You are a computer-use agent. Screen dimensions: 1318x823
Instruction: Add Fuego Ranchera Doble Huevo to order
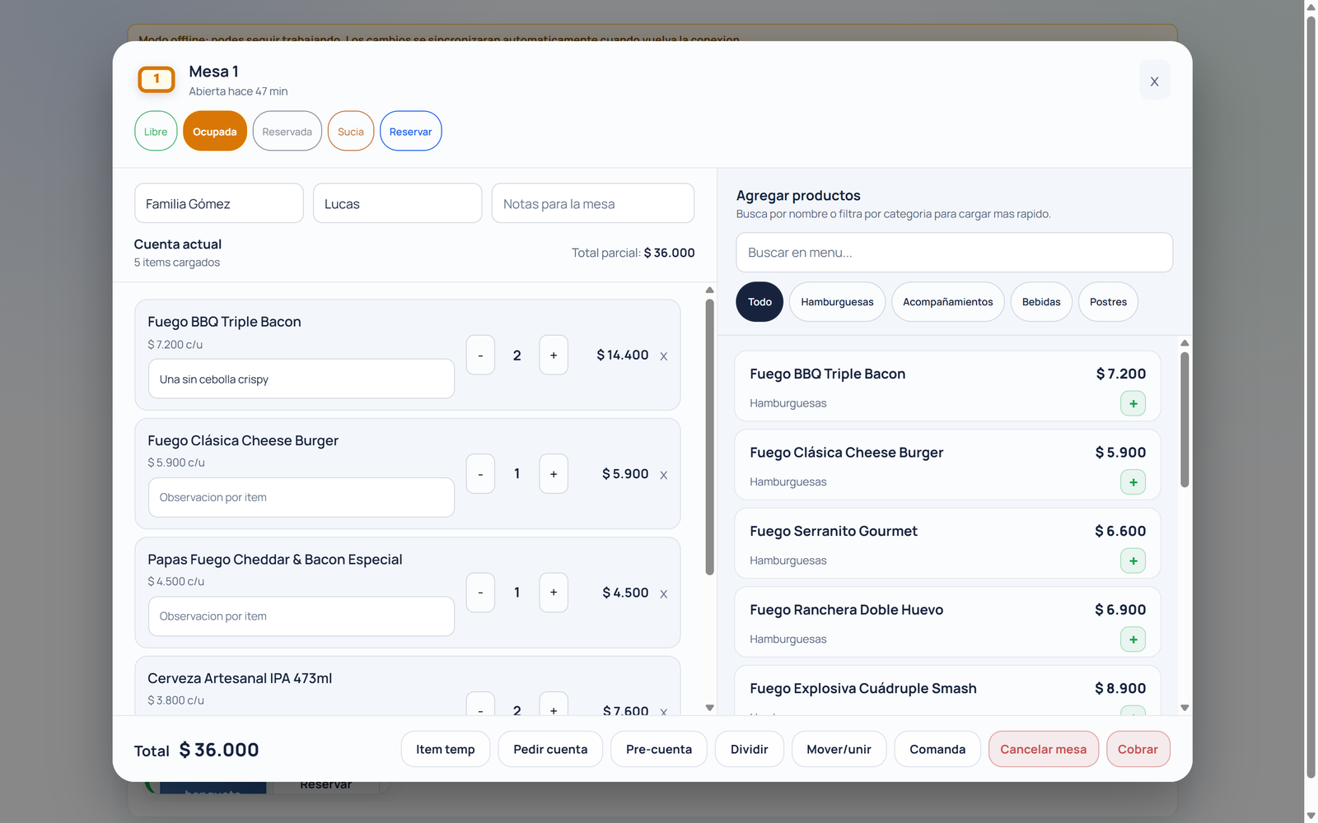click(x=1133, y=639)
